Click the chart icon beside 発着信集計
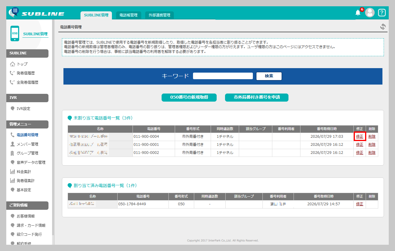The width and height of the screenshot is (395, 251). (x=12, y=180)
